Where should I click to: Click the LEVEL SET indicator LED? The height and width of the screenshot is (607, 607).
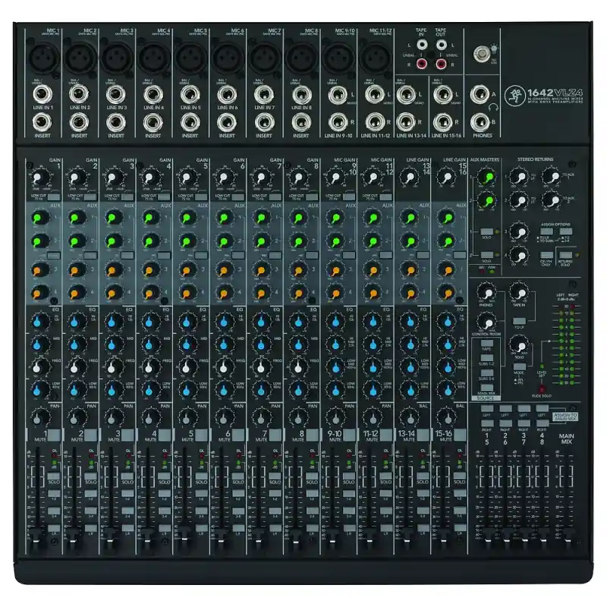[x=542, y=366]
